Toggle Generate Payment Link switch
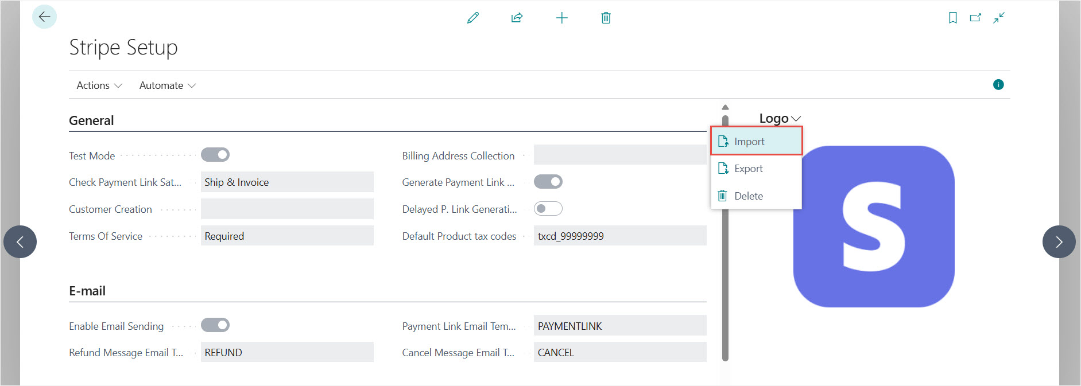1081x386 pixels. pyautogui.click(x=548, y=182)
